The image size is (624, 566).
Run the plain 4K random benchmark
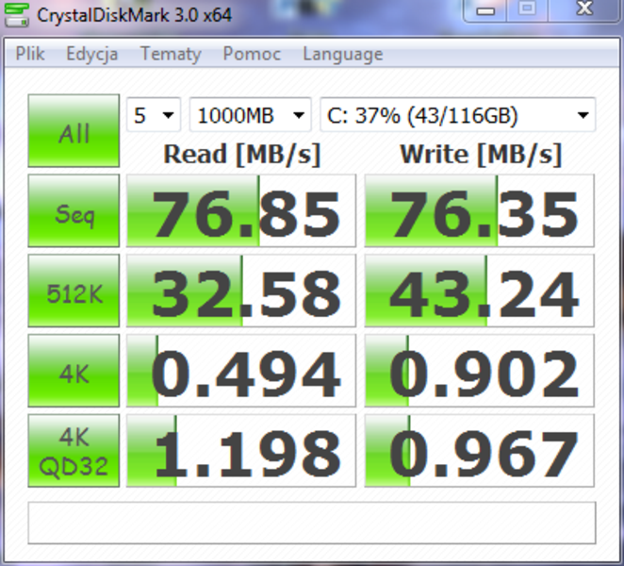click(x=74, y=371)
